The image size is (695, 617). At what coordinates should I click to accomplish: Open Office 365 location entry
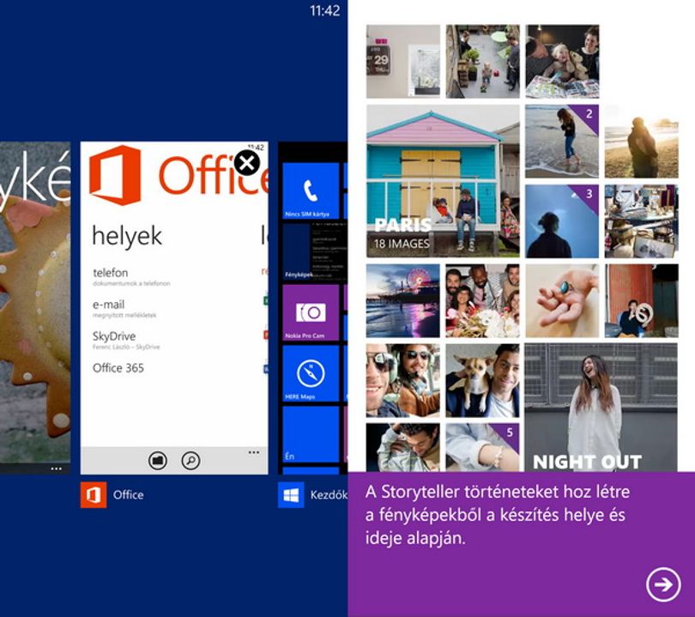(x=118, y=368)
